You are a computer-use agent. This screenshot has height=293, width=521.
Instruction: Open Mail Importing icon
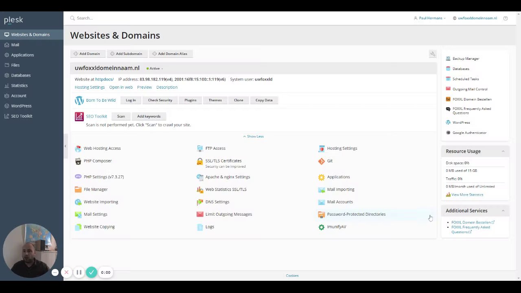coord(322,190)
